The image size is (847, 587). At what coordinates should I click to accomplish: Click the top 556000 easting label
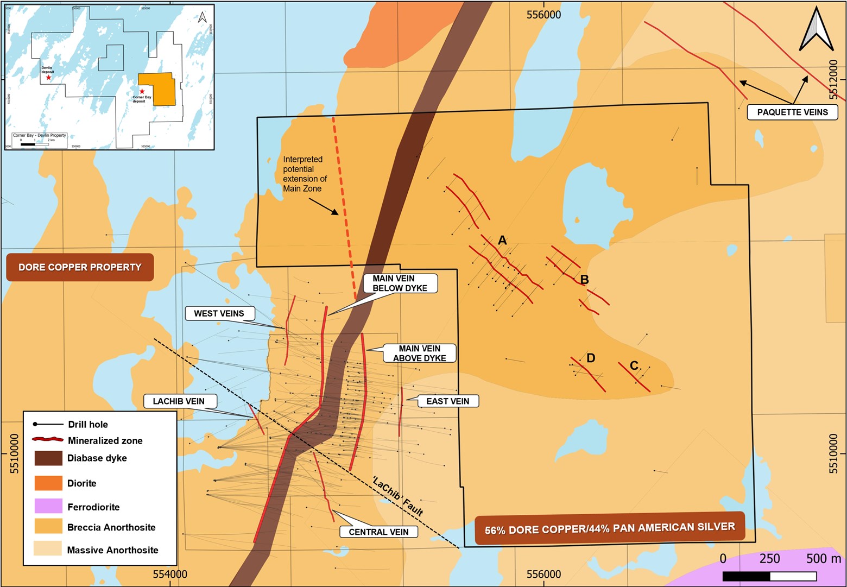click(543, 15)
